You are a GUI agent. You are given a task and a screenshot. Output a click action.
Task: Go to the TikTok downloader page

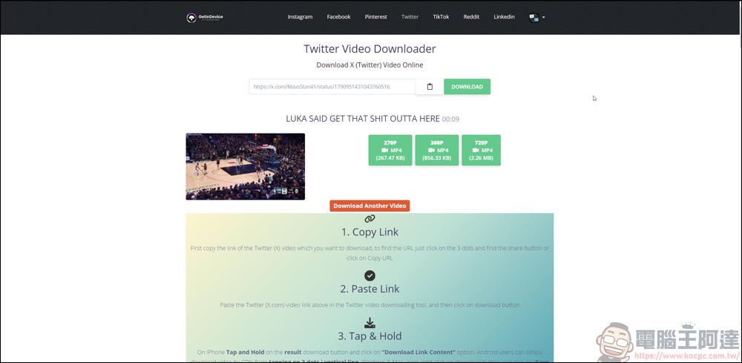point(441,17)
